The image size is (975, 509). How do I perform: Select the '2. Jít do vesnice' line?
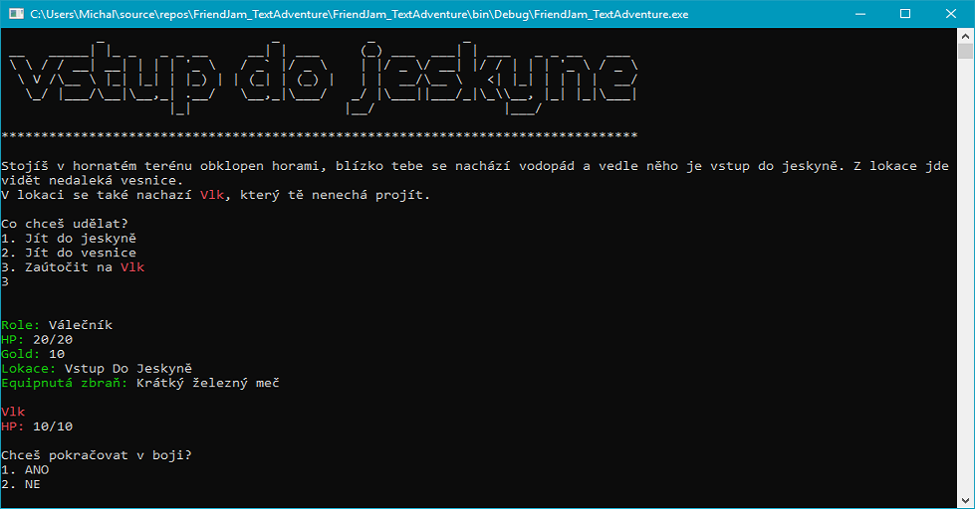pyautogui.click(x=69, y=253)
